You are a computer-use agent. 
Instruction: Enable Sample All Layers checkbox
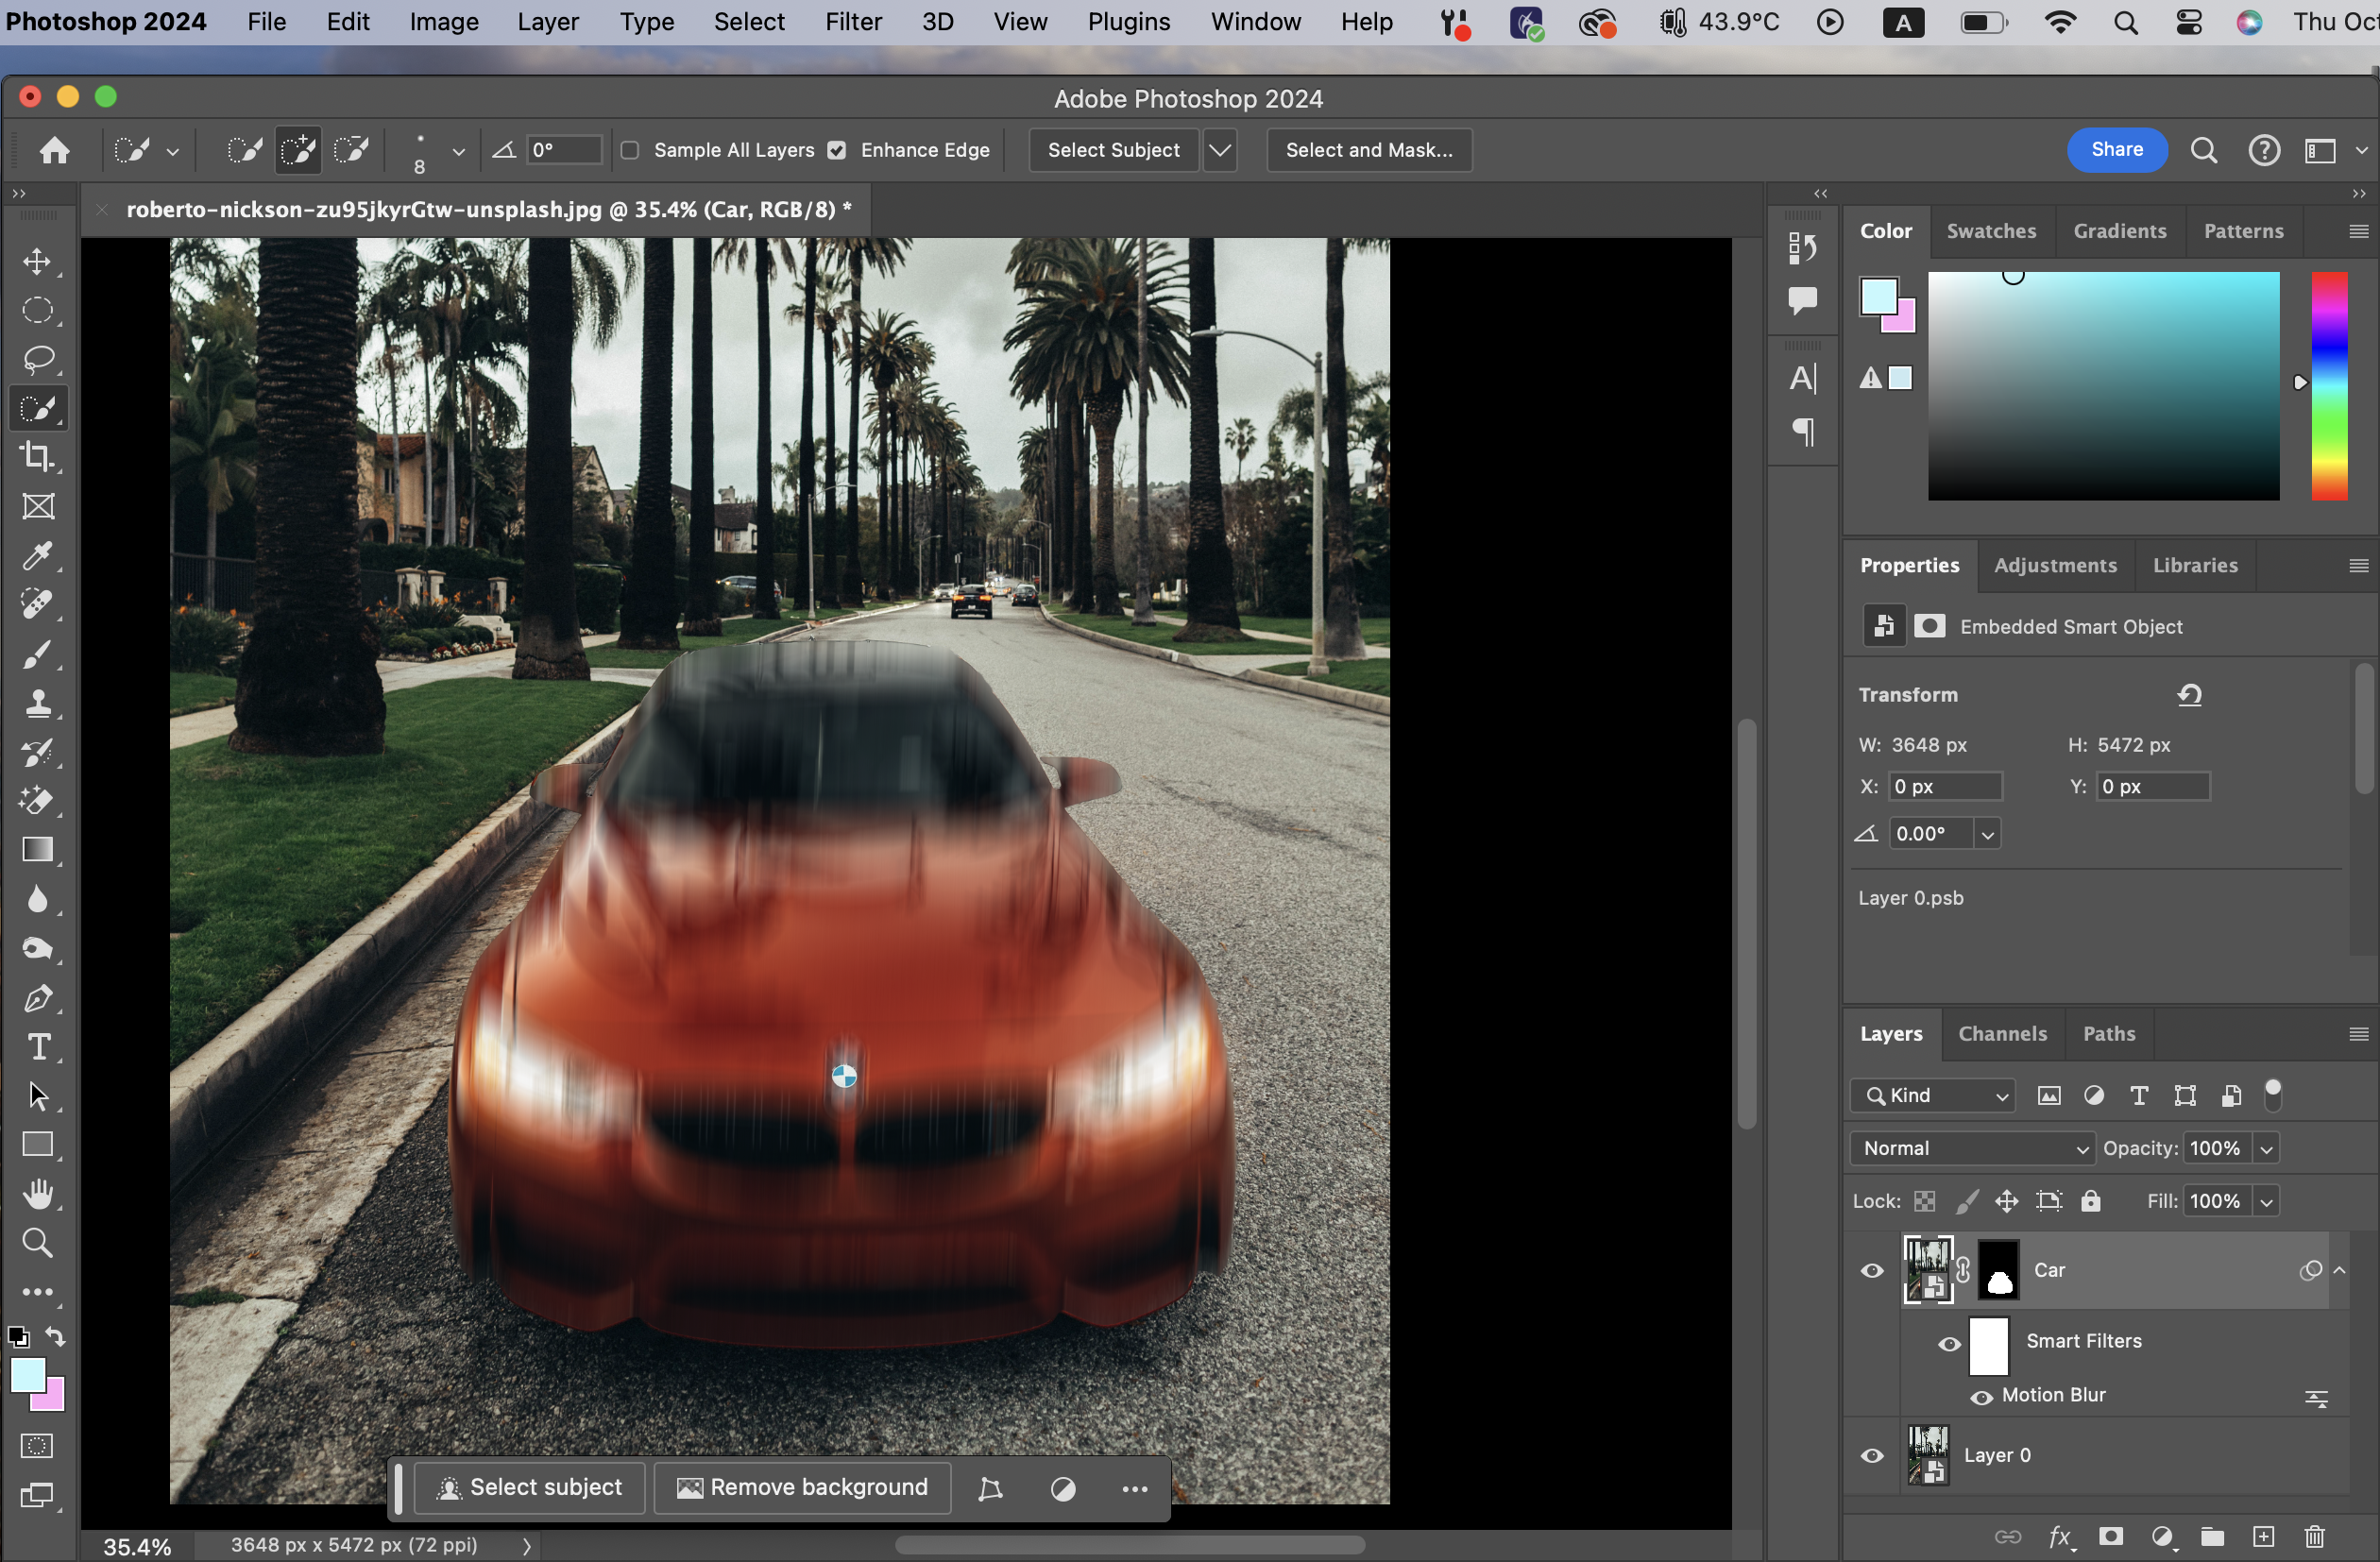(x=630, y=150)
